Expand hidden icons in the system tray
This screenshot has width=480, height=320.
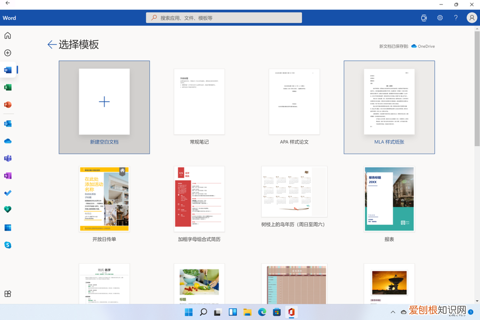coord(393,311)
